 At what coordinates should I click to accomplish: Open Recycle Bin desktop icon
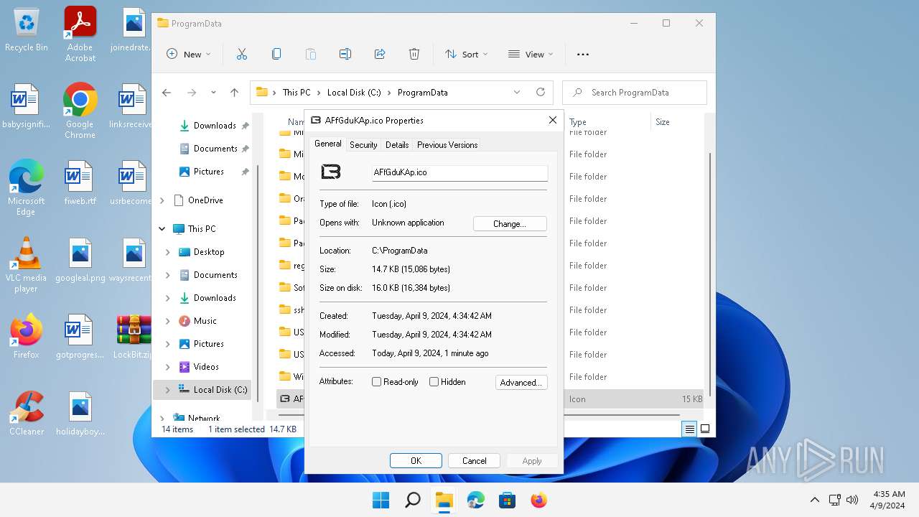(x=27, y=31)
